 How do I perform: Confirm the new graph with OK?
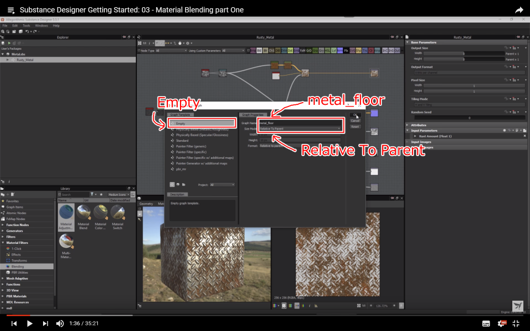click(x=355, y=115)
